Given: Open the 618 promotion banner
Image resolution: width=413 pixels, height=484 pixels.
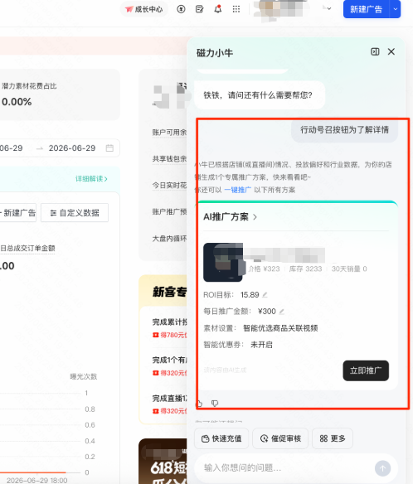Looking at the screenshot, I should pos(163,461).
